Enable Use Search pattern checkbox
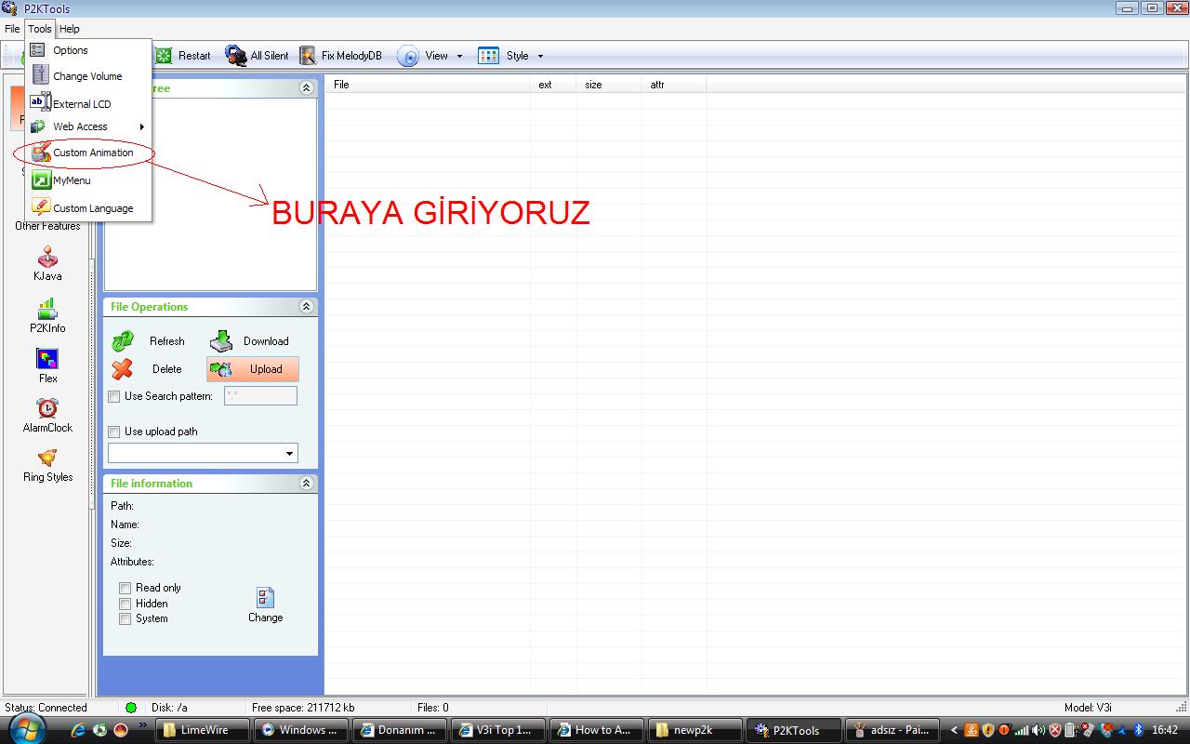 [114, 396]
